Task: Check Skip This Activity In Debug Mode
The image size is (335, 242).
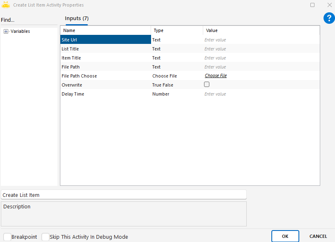Action: [x=45, y=237]
